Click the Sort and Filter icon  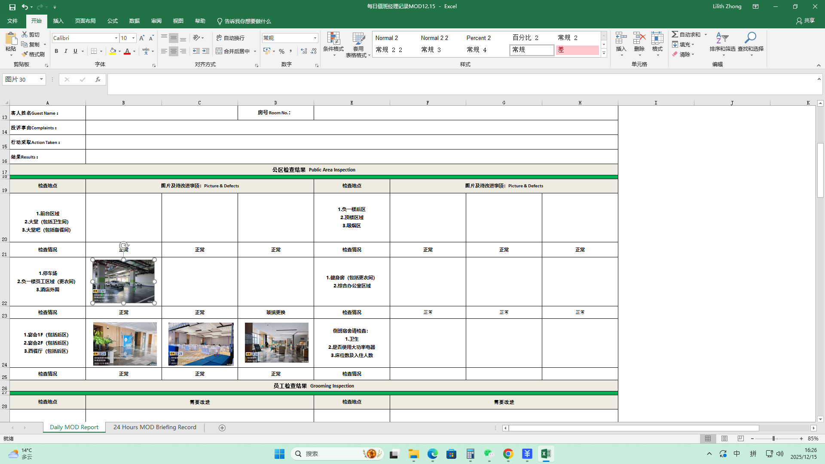tap(722, 39)
